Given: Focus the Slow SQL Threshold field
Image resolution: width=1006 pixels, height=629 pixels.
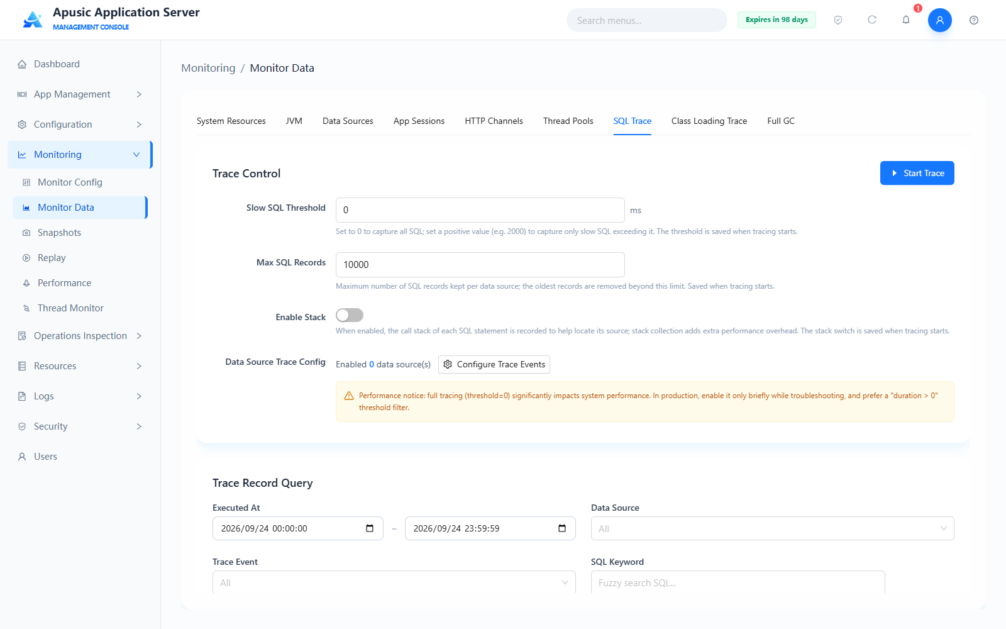Looking at the screenshot, I should point(480,210).
